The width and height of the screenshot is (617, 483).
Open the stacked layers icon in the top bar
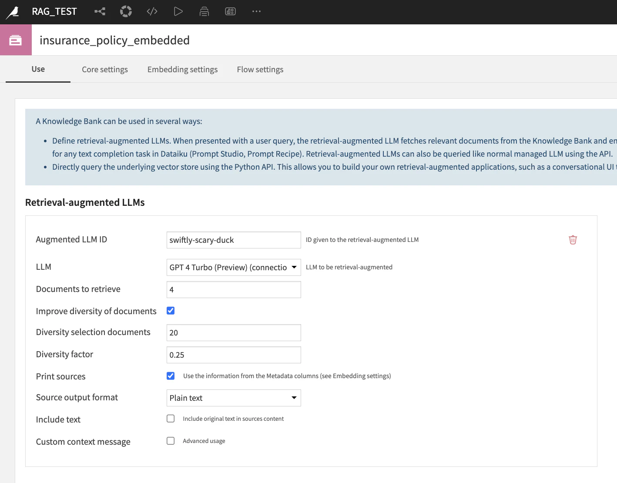click(204, 12)
